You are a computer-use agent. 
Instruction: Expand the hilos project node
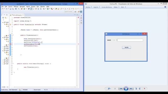coord(3,47)
